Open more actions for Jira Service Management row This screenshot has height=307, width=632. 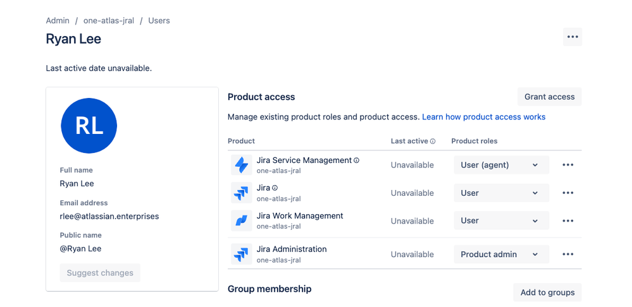tap(567, 165)
